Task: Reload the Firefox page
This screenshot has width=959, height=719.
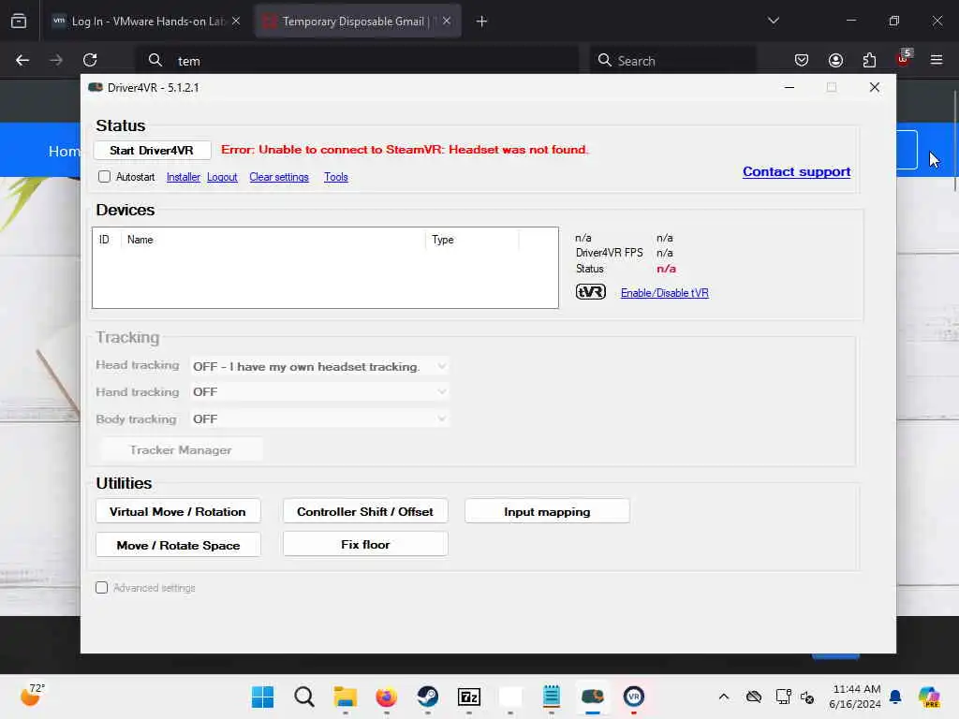Action: 91,60
